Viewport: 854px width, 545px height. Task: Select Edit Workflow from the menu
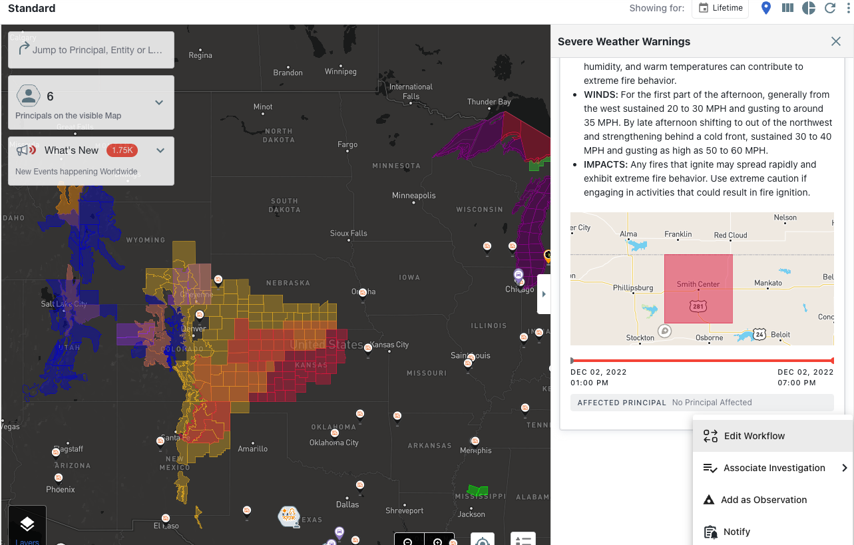point(773,436)
